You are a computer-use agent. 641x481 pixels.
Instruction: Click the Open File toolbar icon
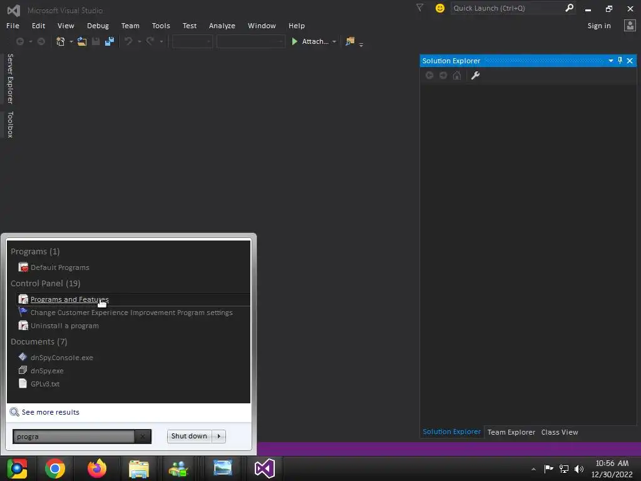[82, 41]
